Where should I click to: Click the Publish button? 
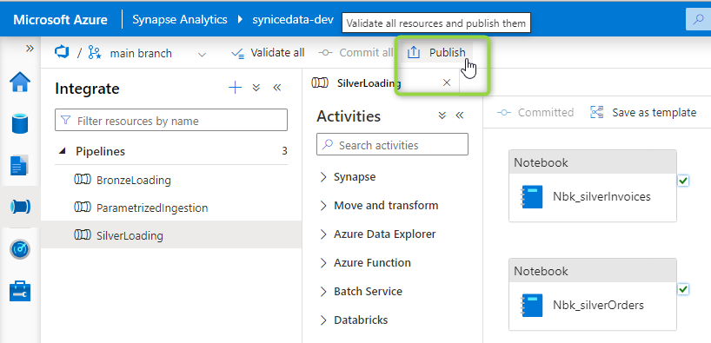coord(436,53)
